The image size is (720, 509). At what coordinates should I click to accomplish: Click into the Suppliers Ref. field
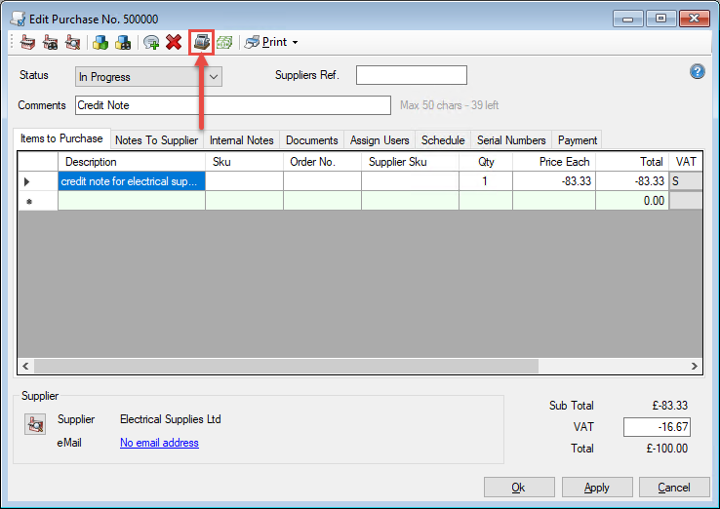point(411,76)
